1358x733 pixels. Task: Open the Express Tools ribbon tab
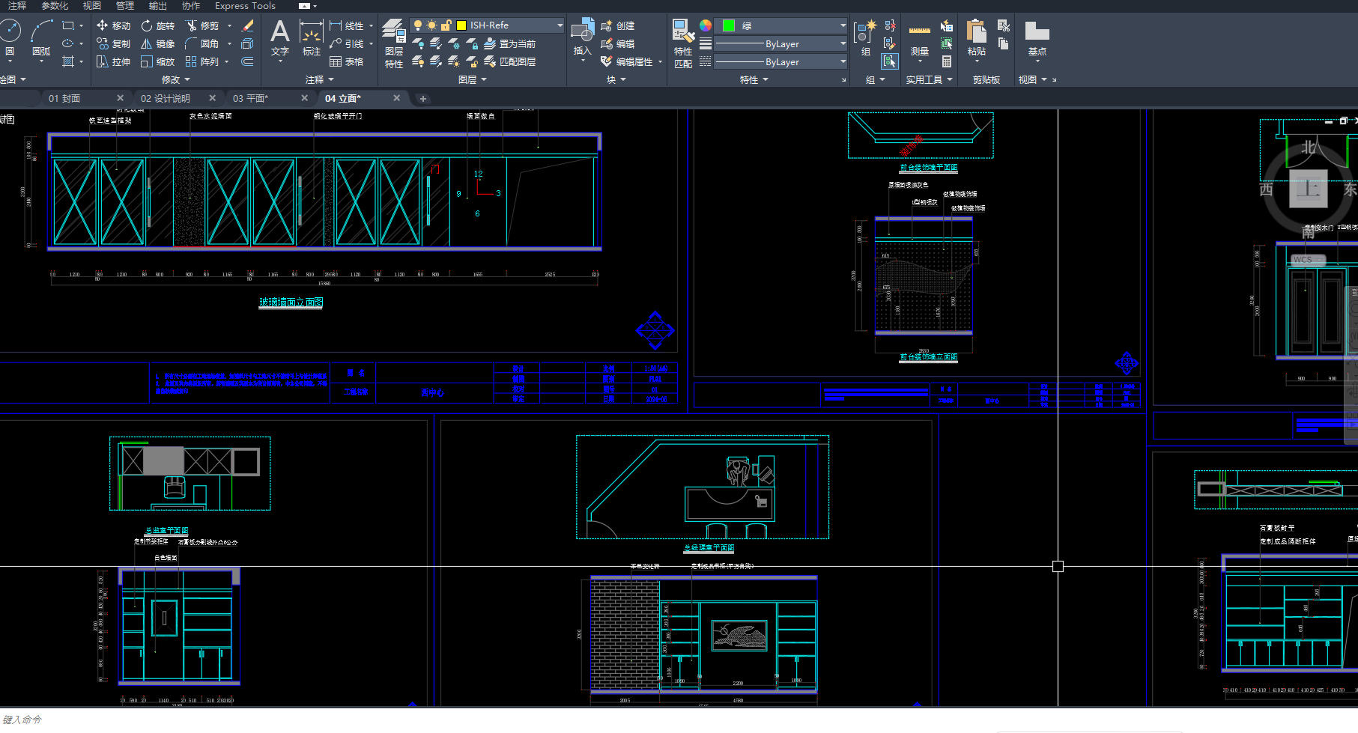pyautogui.click(x=245, y=6)
